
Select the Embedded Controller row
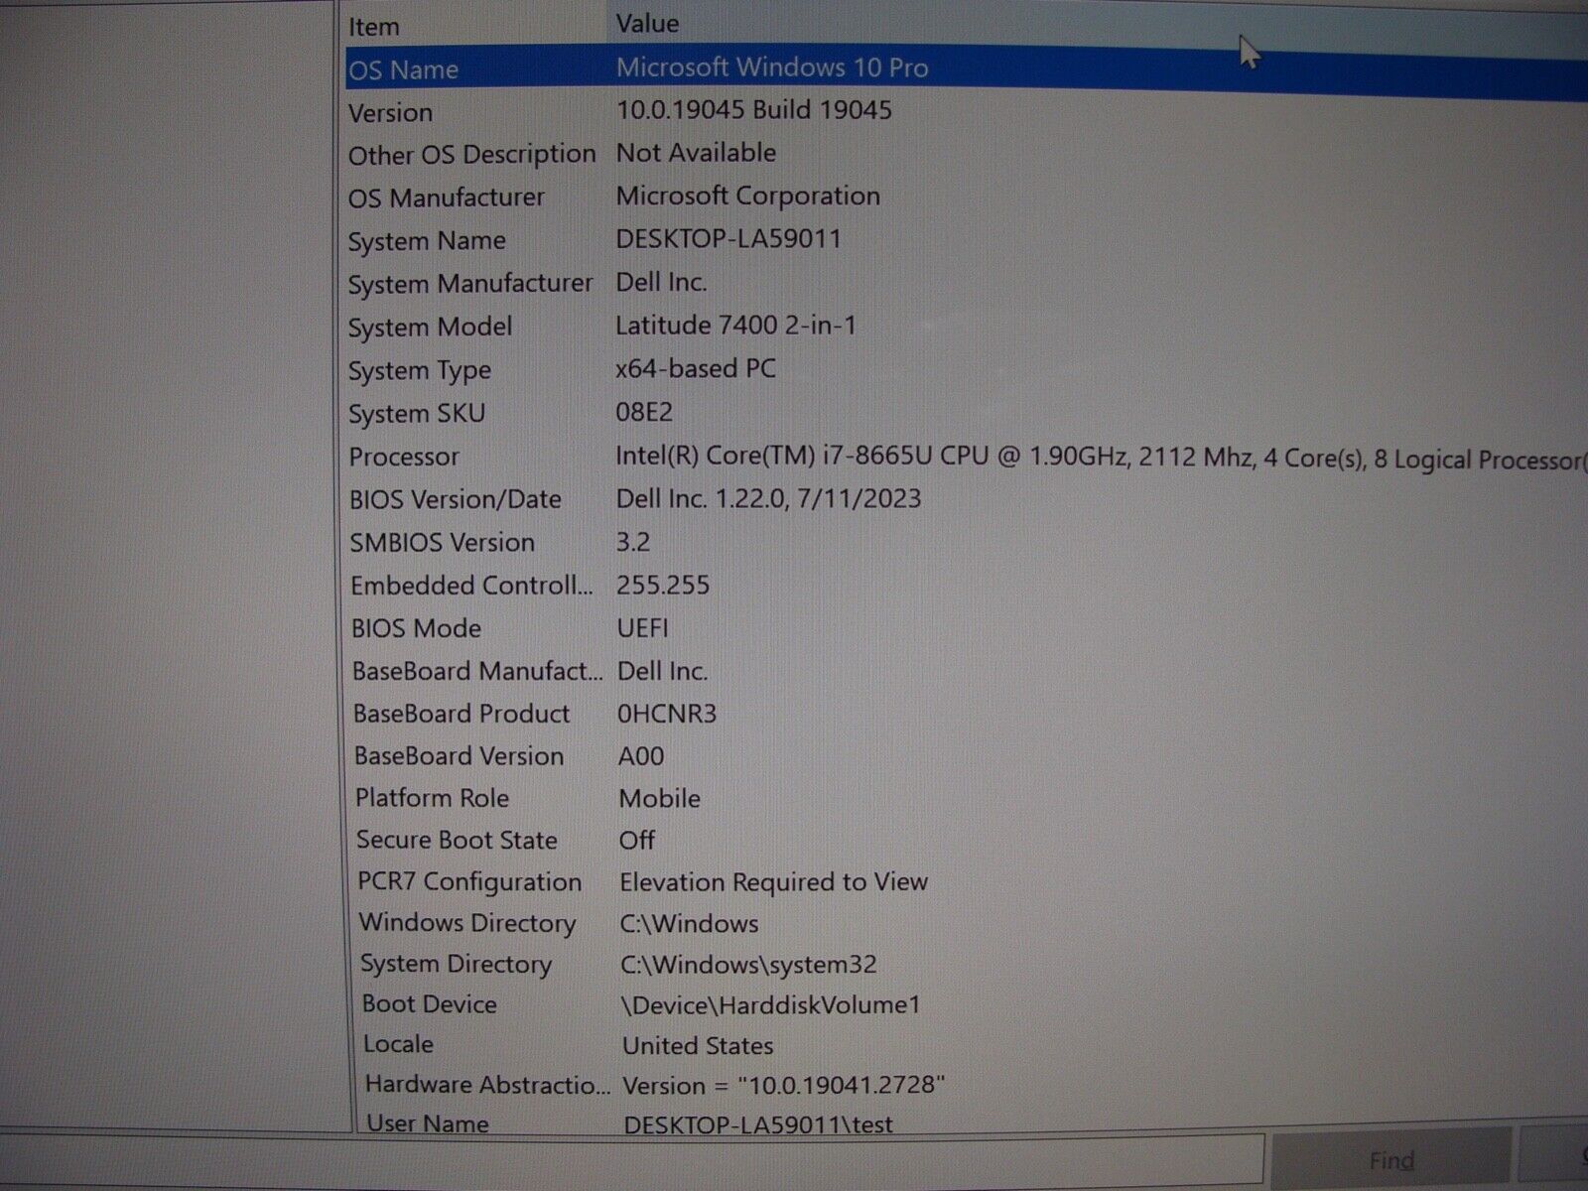coord(471,586)
